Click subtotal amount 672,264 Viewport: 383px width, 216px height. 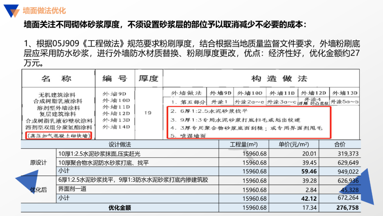coord(348,198)
